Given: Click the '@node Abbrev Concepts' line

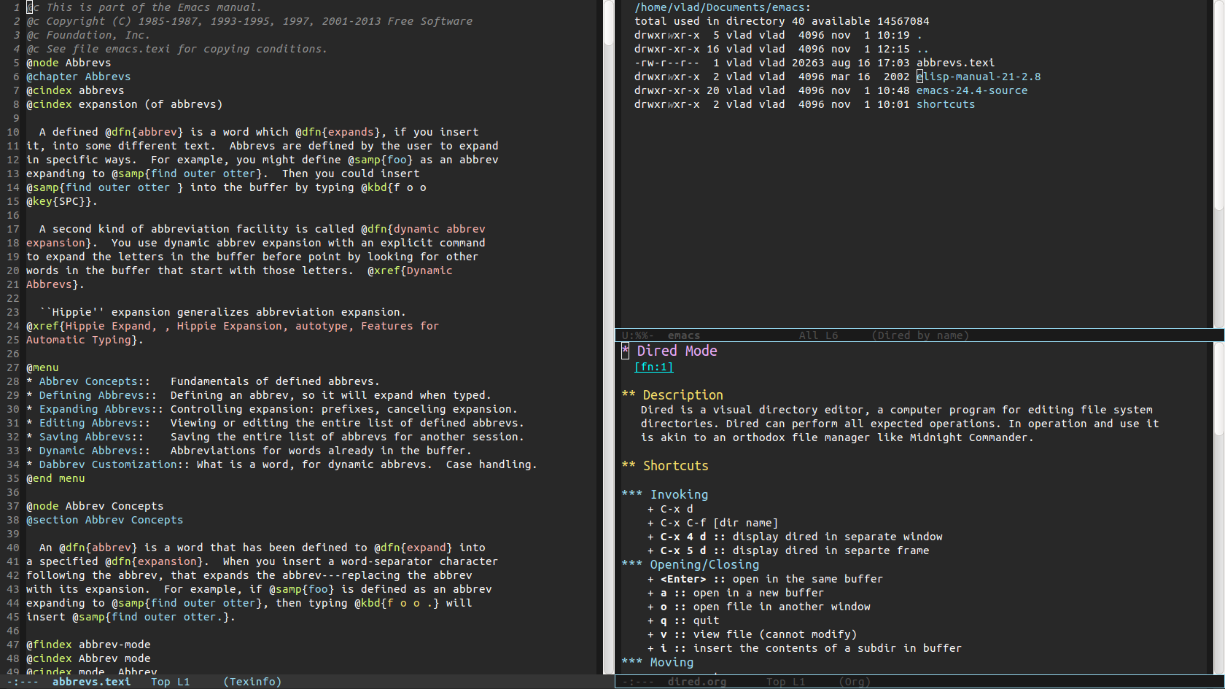Looking at the screenshot, I should pyautogui.click(x=95, y=506).
